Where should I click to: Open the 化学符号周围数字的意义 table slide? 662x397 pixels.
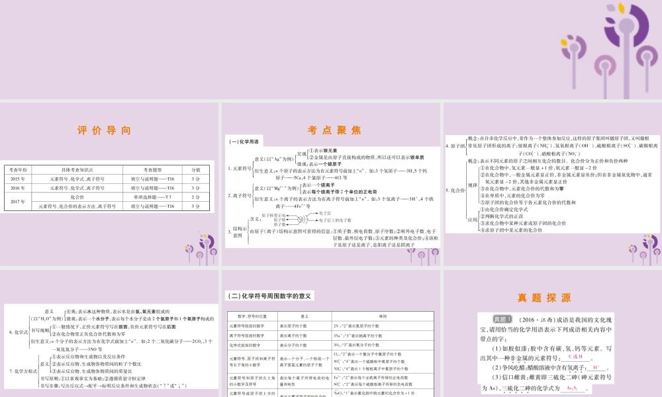pyautogui.click(x=331, y=333)
